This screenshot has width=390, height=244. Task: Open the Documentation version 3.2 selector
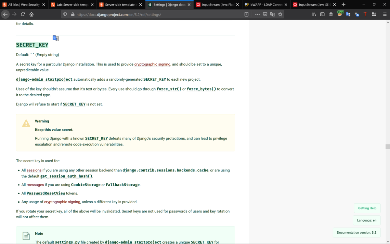click(357, 233)
